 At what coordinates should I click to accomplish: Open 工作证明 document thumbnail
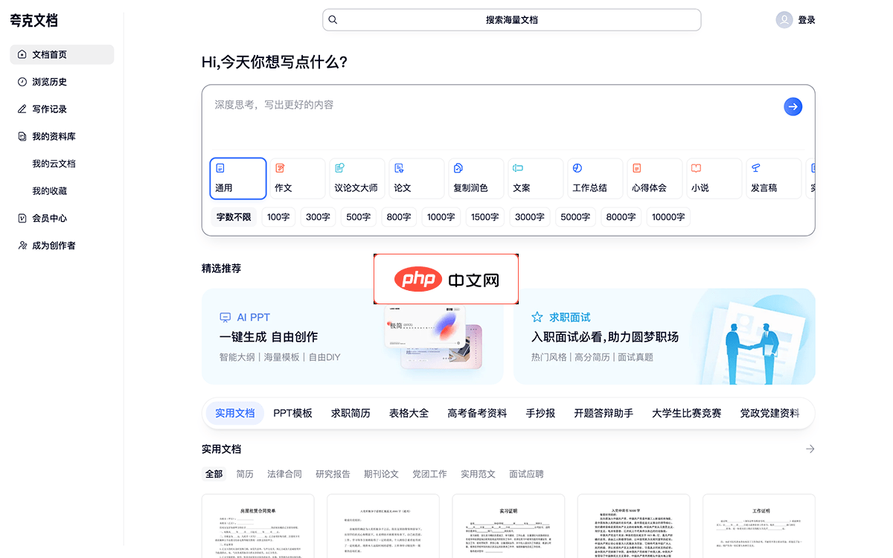tap(759, 526)
